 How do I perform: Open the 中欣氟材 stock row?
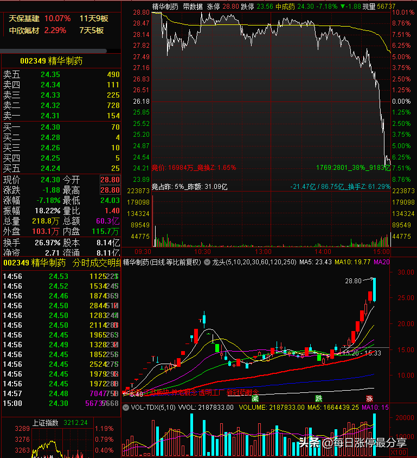tap(56, 30)
